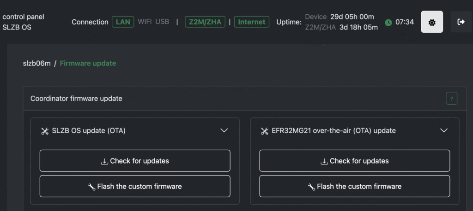Click the Coordinator firmware update header
The height and width of the screenshot is (211, 473).
(76, 99)
